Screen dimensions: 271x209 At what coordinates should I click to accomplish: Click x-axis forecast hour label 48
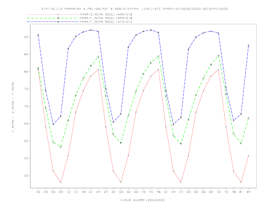tap(158, 192)
